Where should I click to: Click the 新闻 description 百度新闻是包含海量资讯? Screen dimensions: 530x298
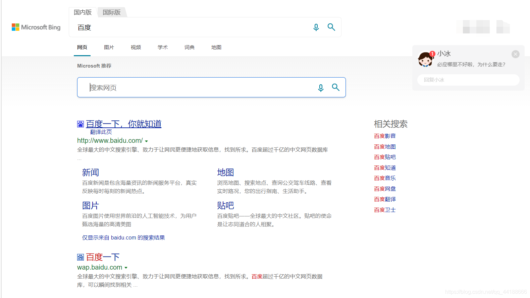click(x=140, y=187)
